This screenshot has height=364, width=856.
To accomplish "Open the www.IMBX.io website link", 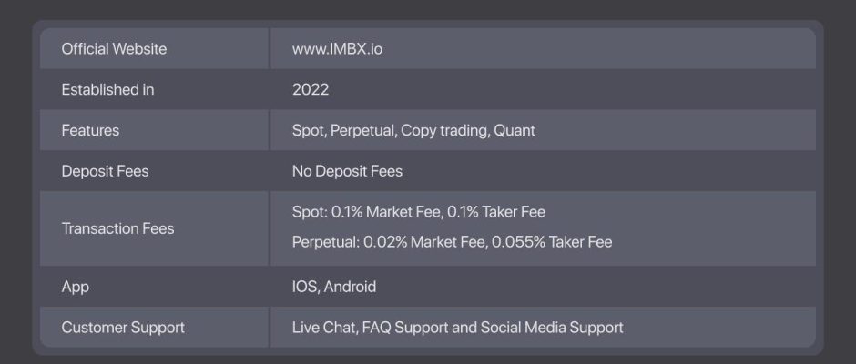I will (337, 49).
